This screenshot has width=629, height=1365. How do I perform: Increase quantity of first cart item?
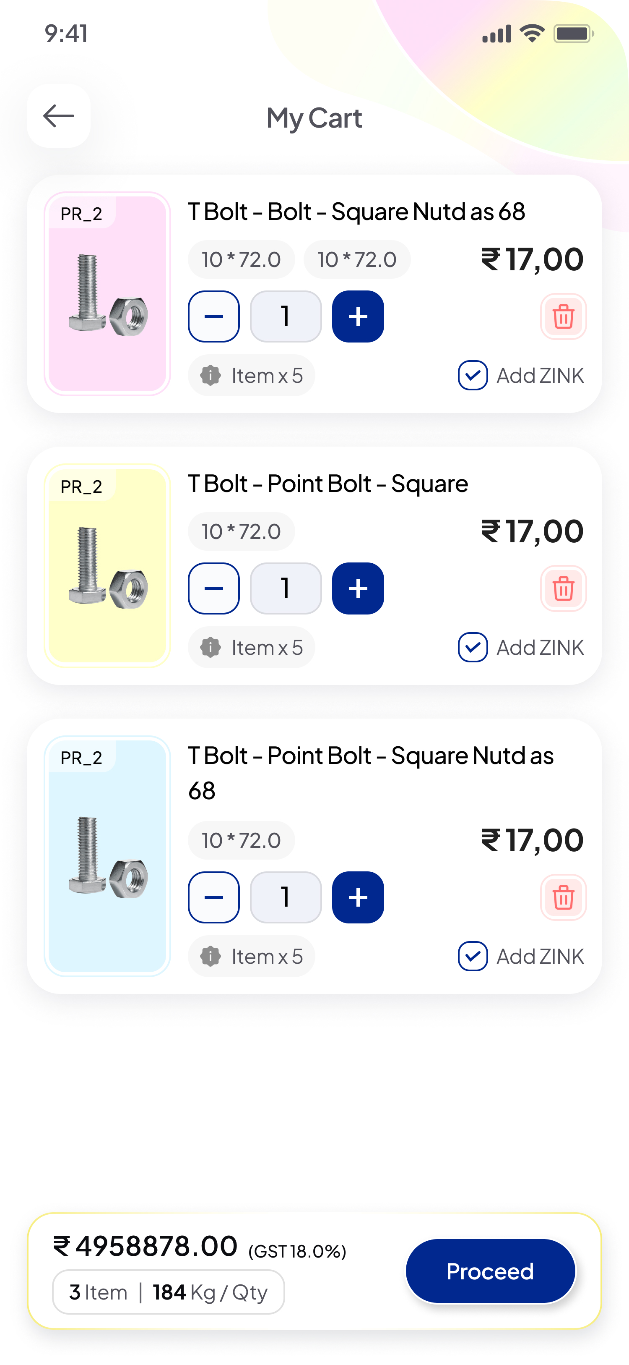coord(357,317)
